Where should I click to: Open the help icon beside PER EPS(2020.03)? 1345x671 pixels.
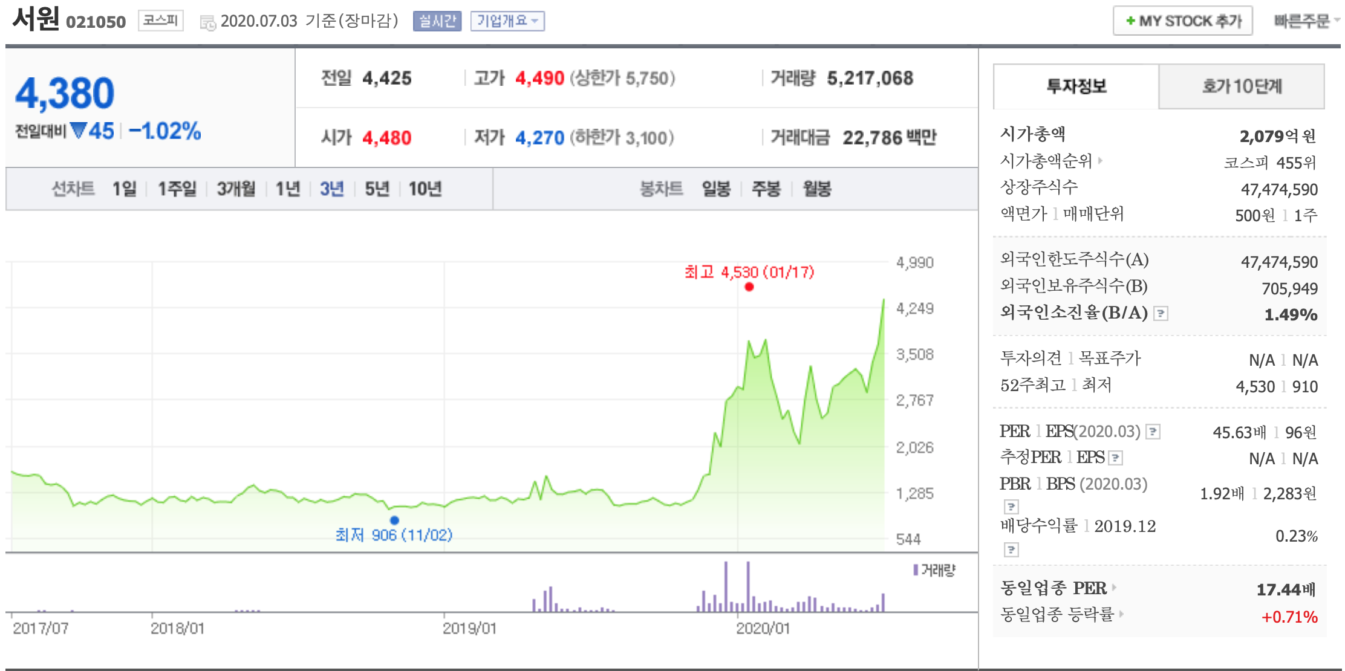coord(1153,432)
